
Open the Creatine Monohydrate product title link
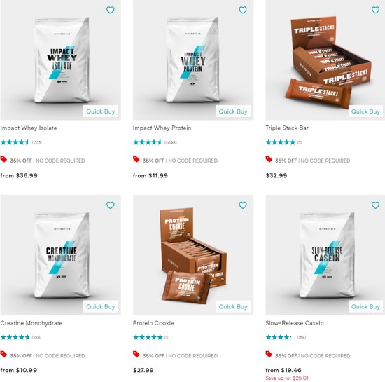click(31, 323)
